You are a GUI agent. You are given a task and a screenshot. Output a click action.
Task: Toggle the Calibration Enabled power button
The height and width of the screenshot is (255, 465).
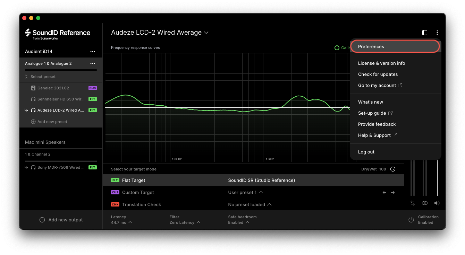411,220
